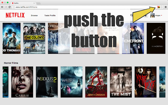Open An American Werewolf in London poster
This screenshot has width=168, height=105.
coord(71,82)
